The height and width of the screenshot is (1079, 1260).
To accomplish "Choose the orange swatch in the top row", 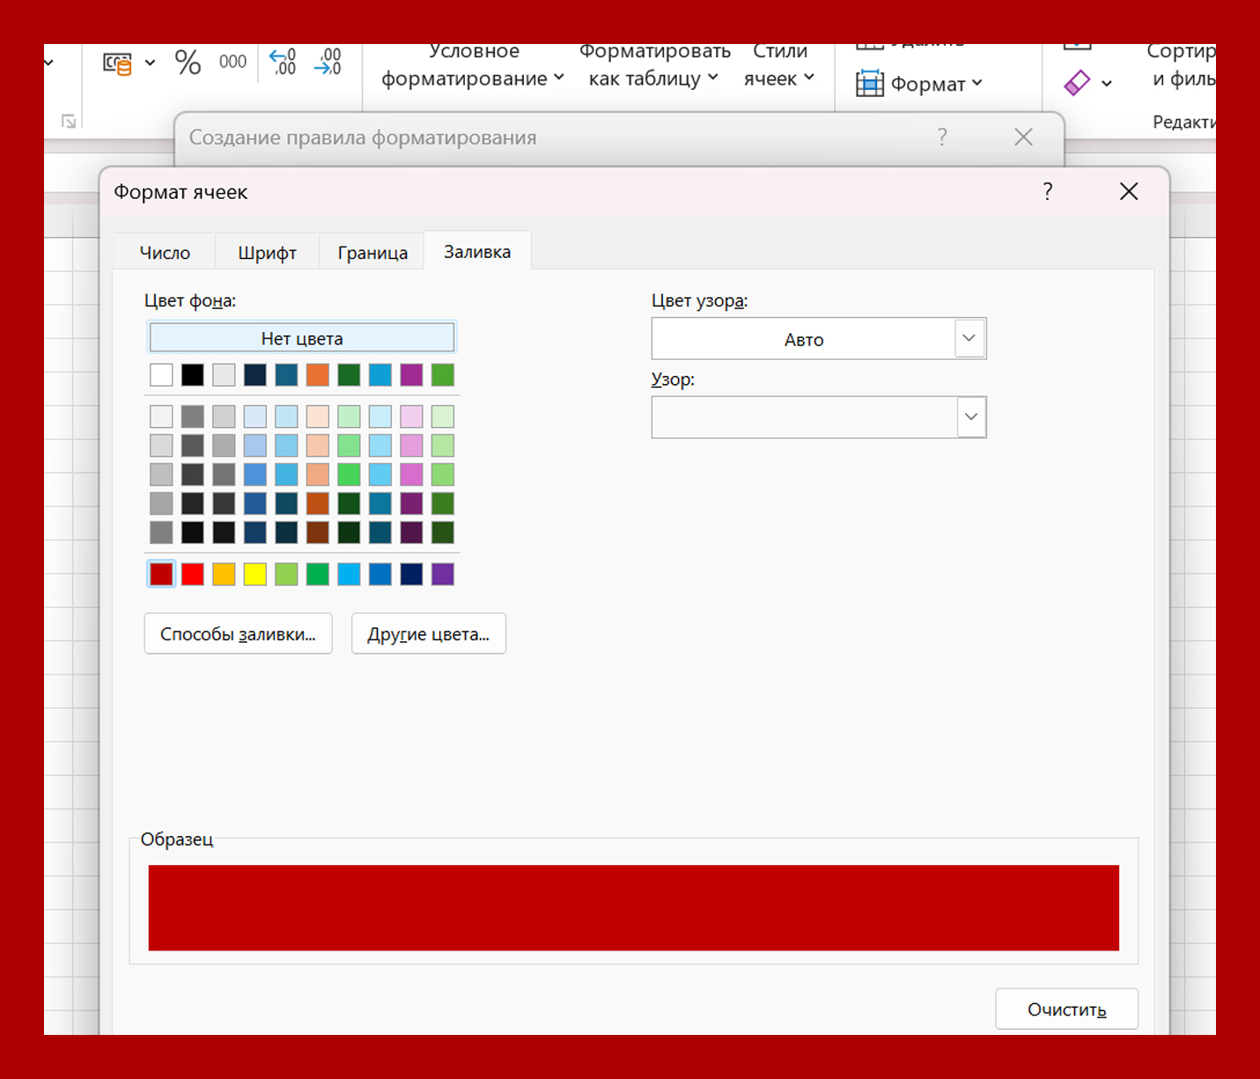I will pyautogui.click(x=318, y=374).
